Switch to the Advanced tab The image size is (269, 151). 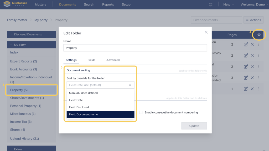pos(113,60)
